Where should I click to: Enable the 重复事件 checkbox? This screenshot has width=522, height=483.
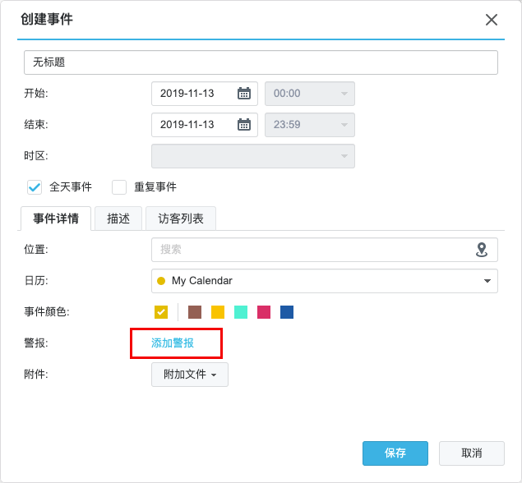[119, 187]
